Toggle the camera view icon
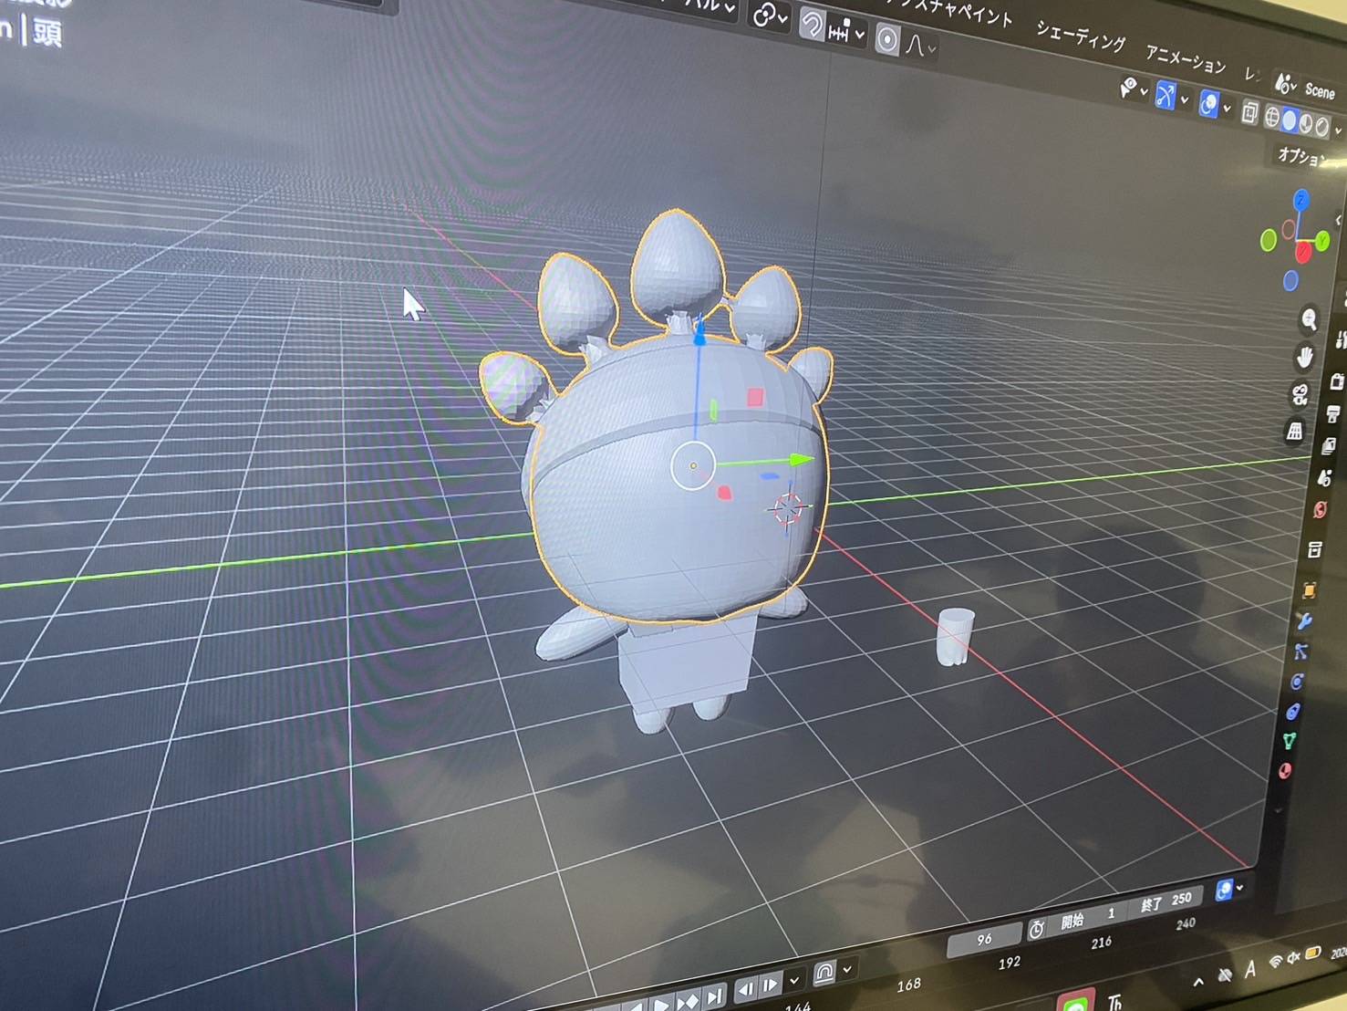This screenshot has width=1347, height=1011. coord(1300,395)
